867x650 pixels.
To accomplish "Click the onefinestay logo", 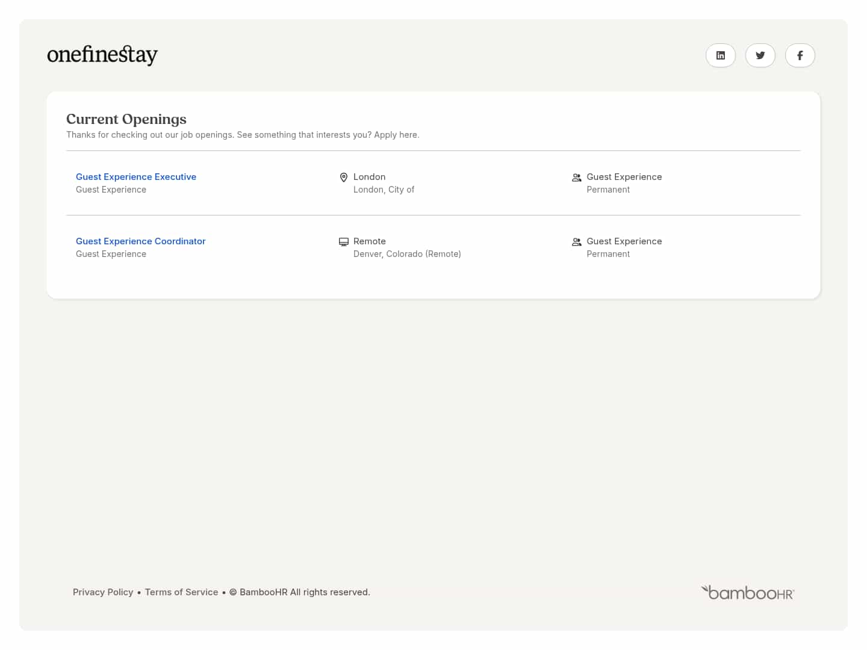I will (102, 55).
